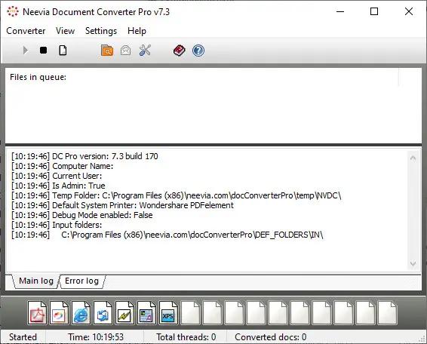Viewport: 427px width, 344px height.
Task: Open the View menu
Action: (x=65, y=31)
